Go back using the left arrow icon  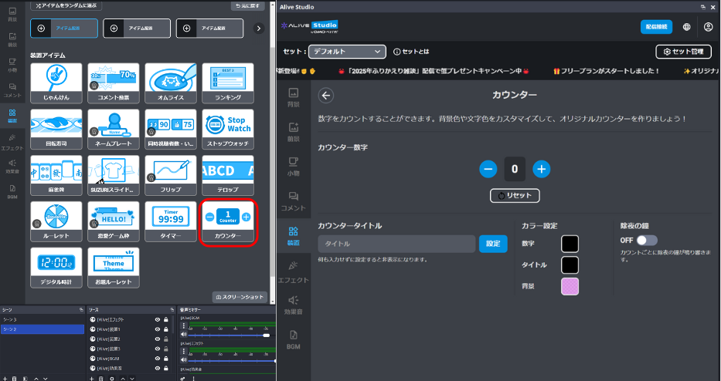tap(326, 96)
